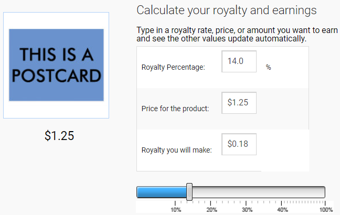Set the slider to the 40% mark

tap(281, 192)
